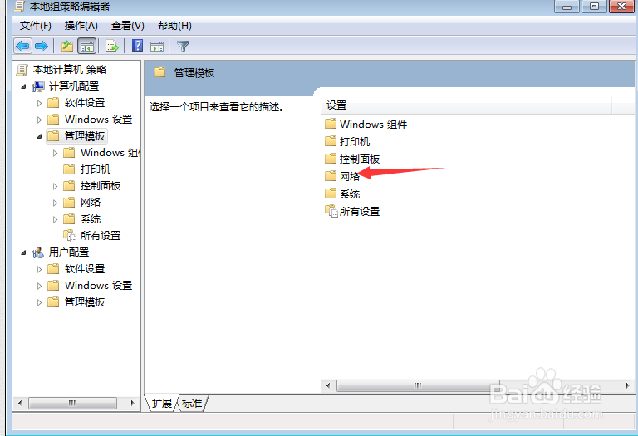The width and height of the screenshot is (638, 436).
Task: Click the Back arrow toolbar icon
Action: tap(22, 46)
